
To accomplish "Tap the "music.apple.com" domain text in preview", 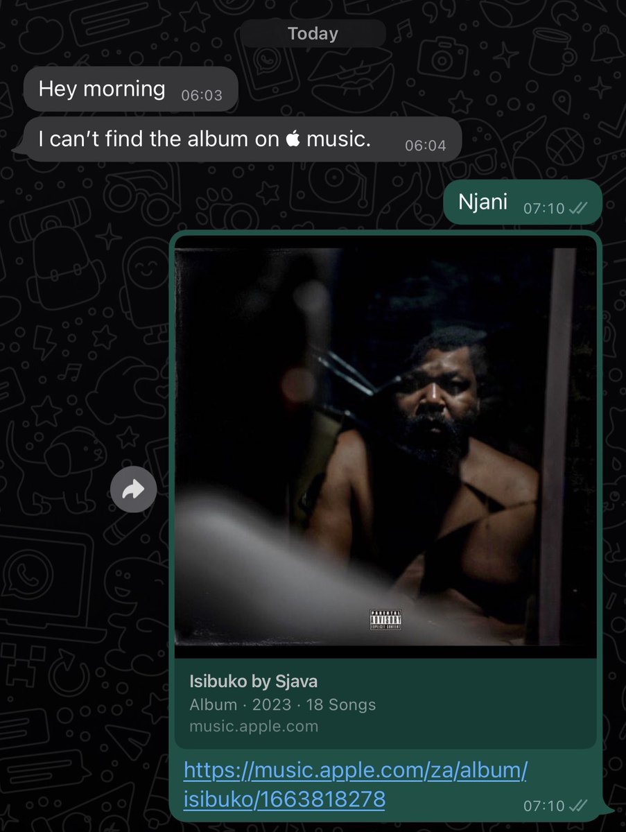I will [x=254, y=727].
